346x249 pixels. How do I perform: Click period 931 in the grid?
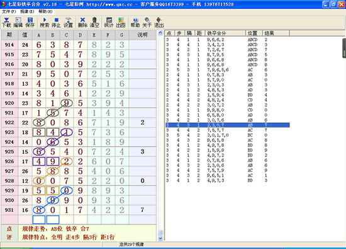tap(9, 210)
